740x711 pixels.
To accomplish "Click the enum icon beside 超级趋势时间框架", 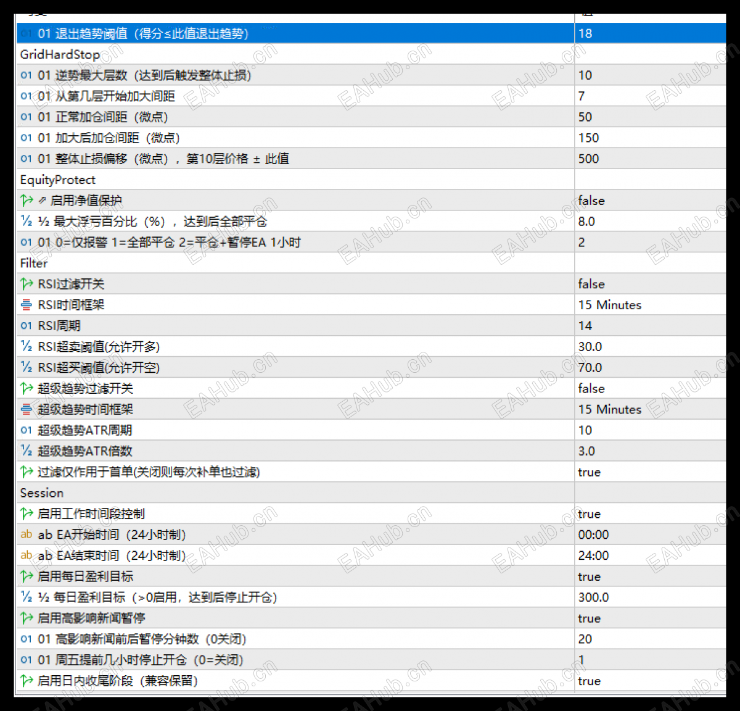I will tap(26, 409).
